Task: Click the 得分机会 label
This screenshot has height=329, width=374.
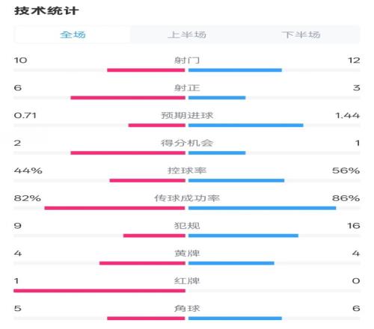Action: [x=187, y=143]
